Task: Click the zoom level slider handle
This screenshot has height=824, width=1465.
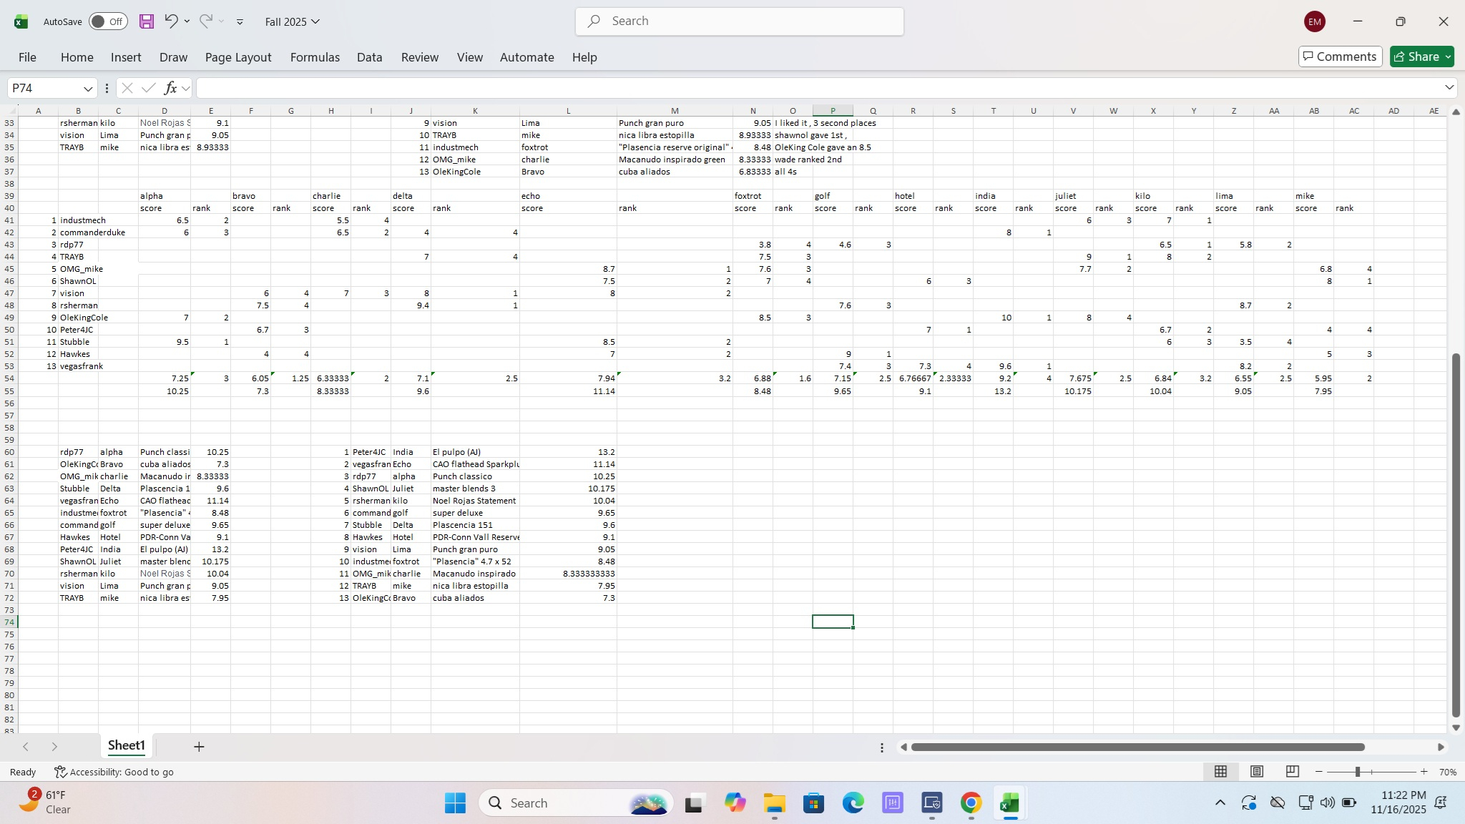Action: click(x=1357, y=772)
